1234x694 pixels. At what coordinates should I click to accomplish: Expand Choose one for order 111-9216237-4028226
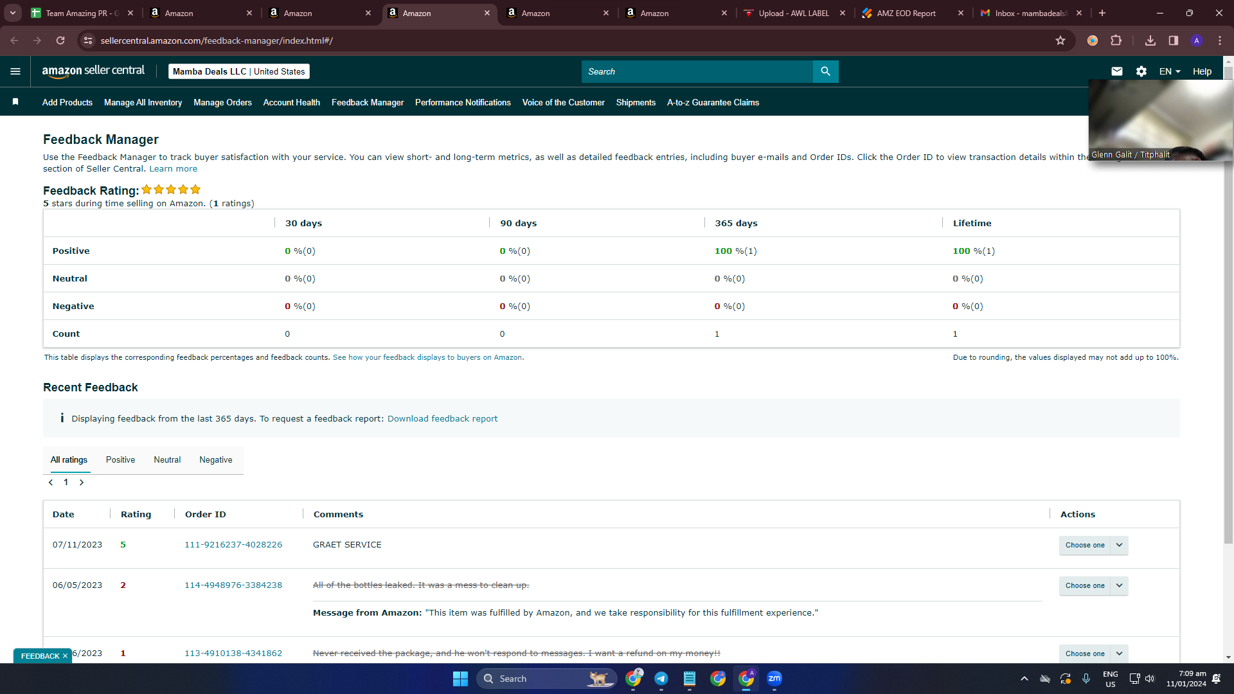1093,545
